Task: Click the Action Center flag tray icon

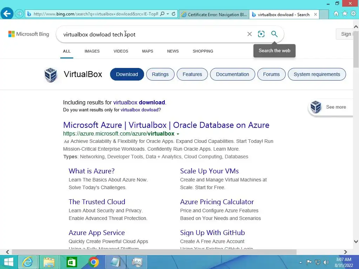Action: tap(309, 262)
